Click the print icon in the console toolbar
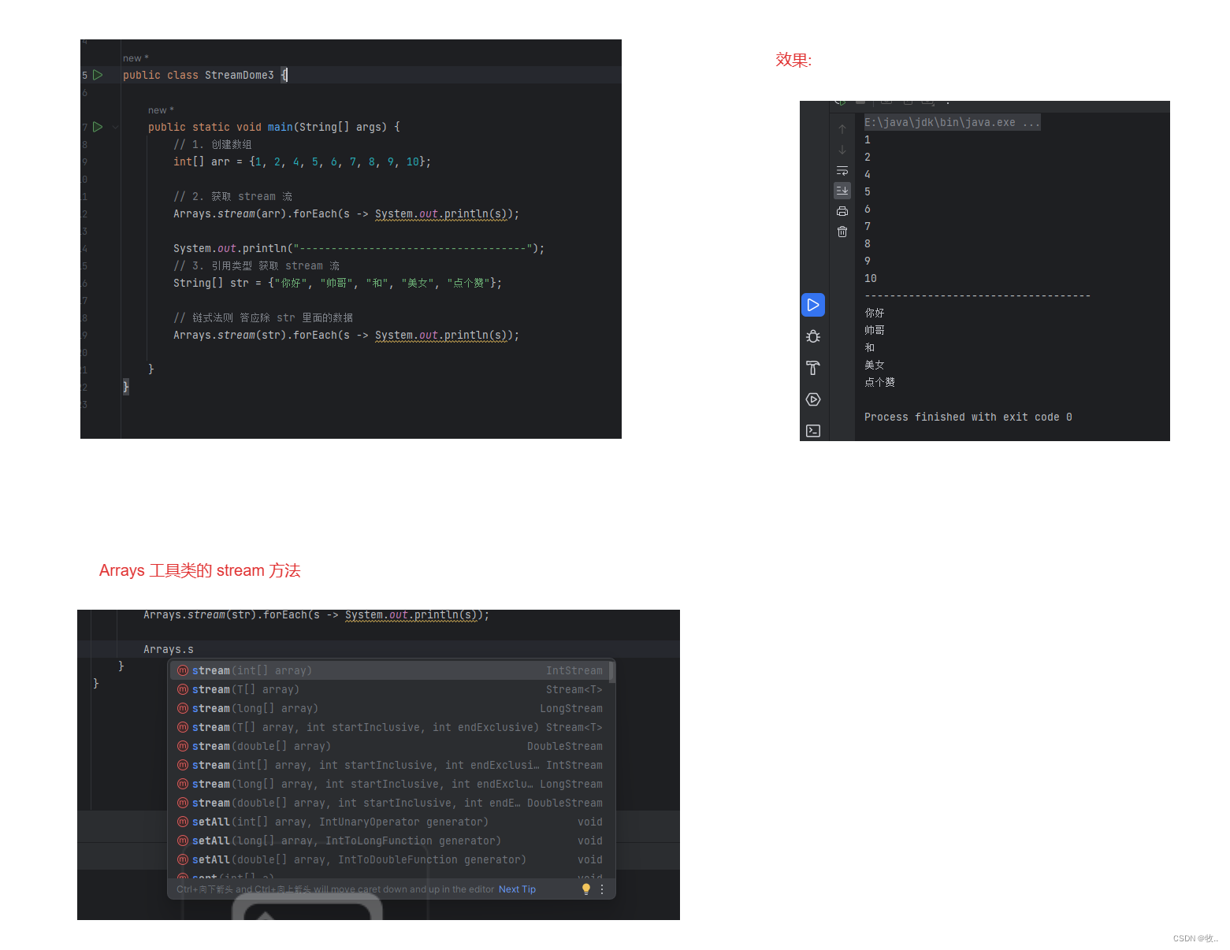1230x950 pixels. [x=842, y=211]
